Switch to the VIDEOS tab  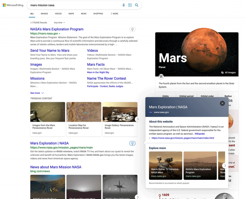(58, 14)
